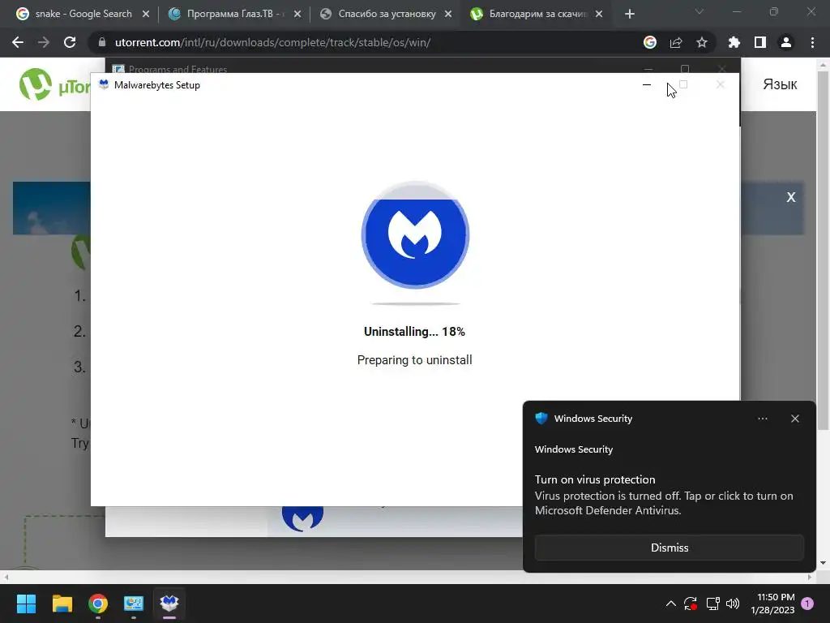Click the Malwarebytes logo in setup
This screenshot has width=830, height=623.
415,235
